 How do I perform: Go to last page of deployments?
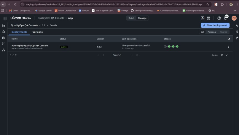(x=137, y=55)
